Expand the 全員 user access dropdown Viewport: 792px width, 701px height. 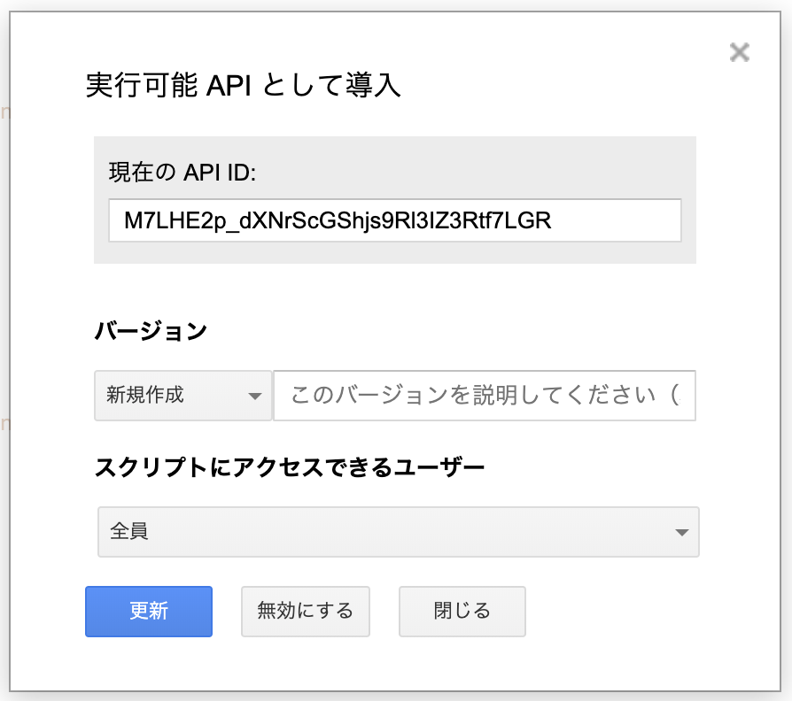coord(398,532)
